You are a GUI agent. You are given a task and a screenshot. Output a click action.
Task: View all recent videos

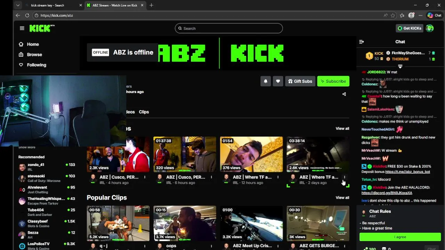pyautogui.click(x=342, y=128)
